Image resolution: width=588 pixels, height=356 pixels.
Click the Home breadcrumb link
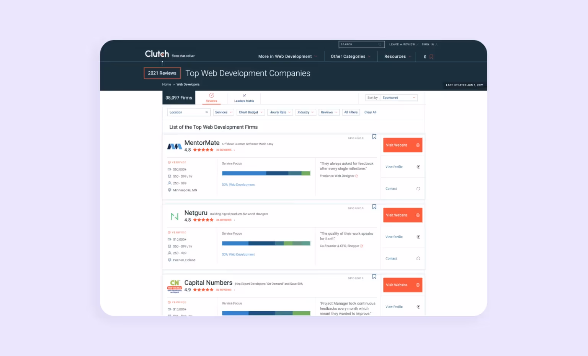point(167,85)
